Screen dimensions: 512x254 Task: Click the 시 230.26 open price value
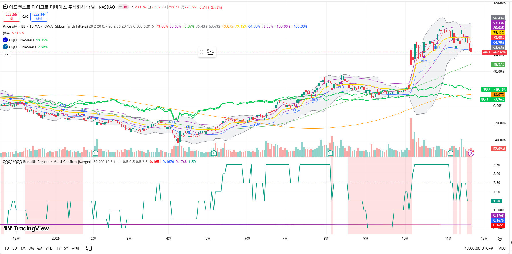point(139,7)
